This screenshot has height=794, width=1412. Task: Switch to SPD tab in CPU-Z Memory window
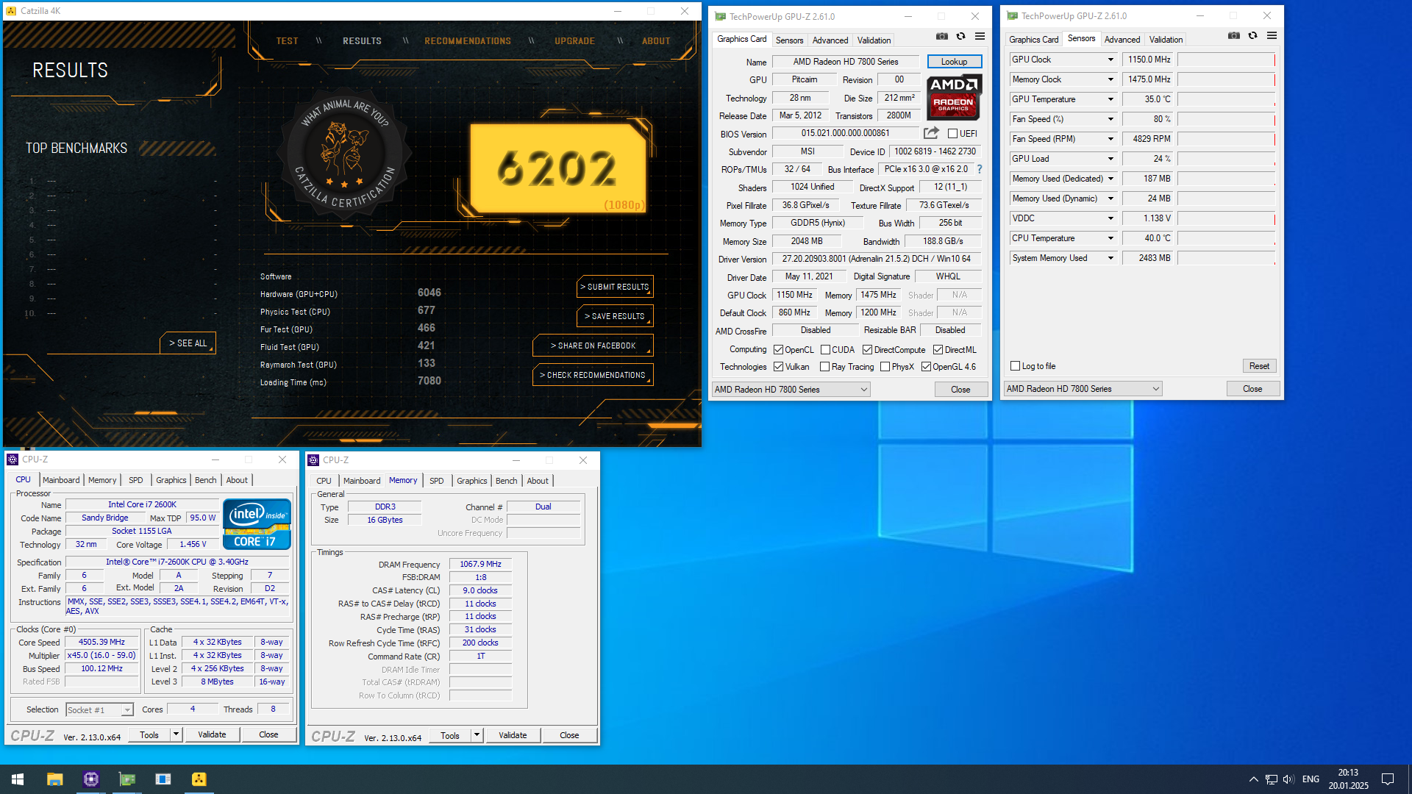coord(437,481)
